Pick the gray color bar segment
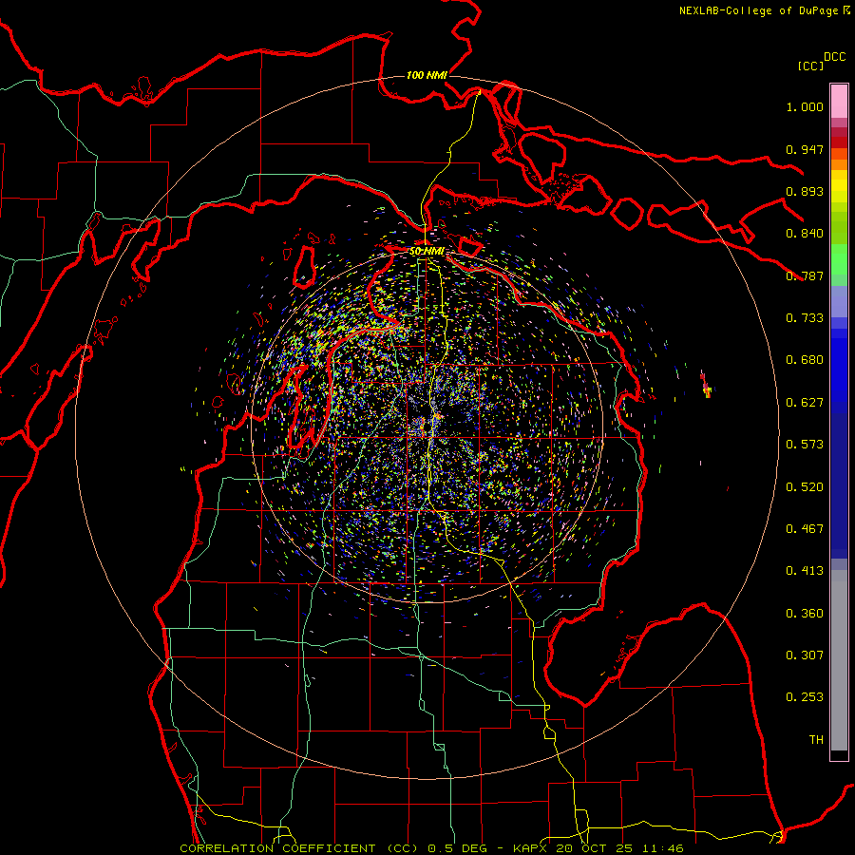Image resolution: width=855 pixels, height=855 pixels. pos(839,660)
